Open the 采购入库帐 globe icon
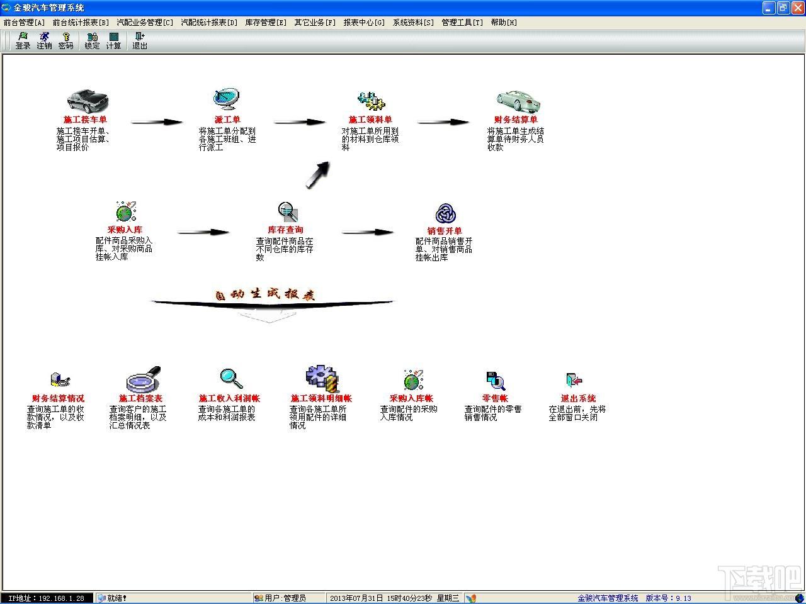Image resolution: width=806 pixels, height=604 pixels. [412, 380]
